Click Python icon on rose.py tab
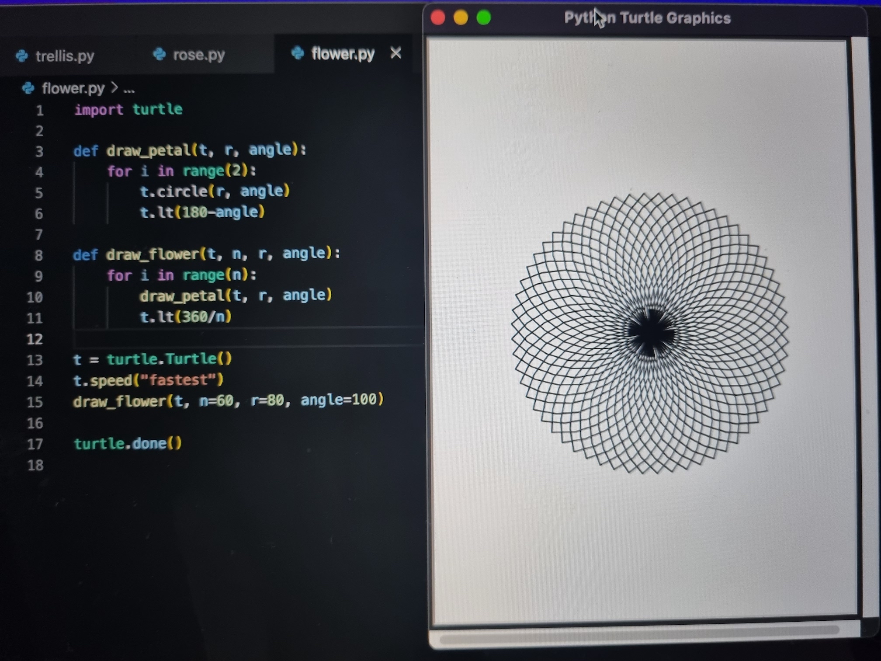 click(x=160, y=54)
